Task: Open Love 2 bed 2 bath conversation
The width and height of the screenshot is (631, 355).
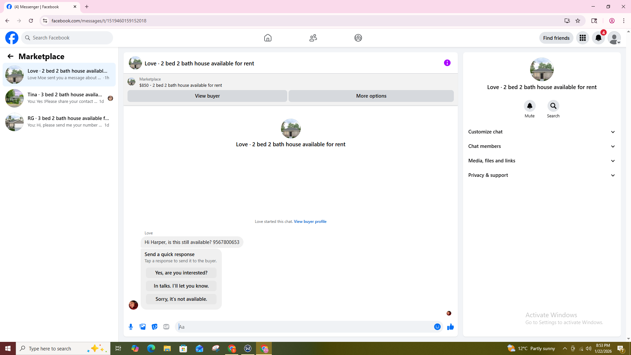Action: point(59,75)
